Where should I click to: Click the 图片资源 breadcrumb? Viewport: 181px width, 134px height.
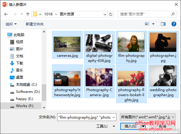67,14
